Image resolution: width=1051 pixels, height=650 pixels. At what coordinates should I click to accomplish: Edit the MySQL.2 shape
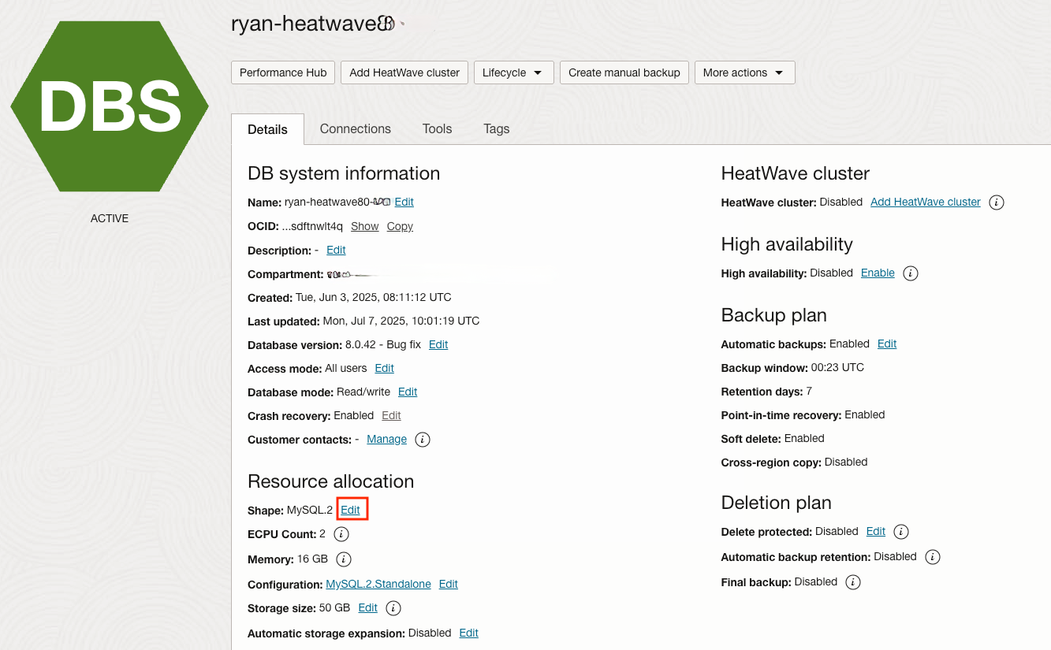(352, 509)
